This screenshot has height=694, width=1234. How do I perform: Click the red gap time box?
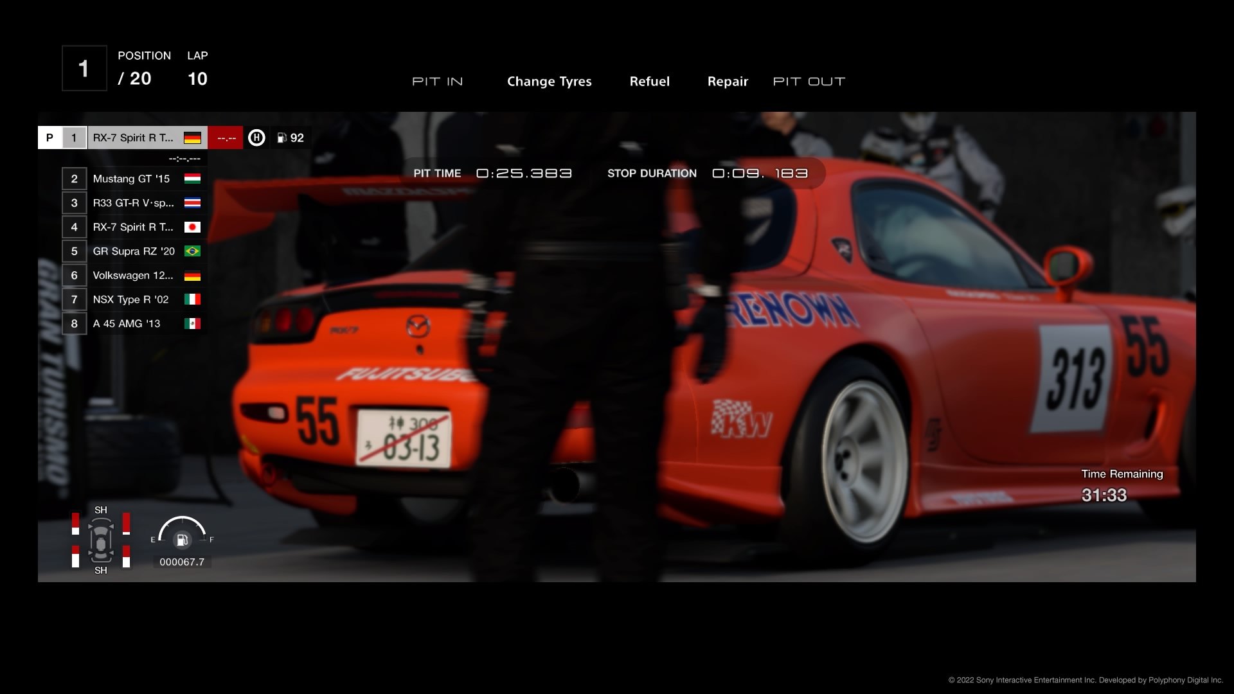tap(226, 138)
